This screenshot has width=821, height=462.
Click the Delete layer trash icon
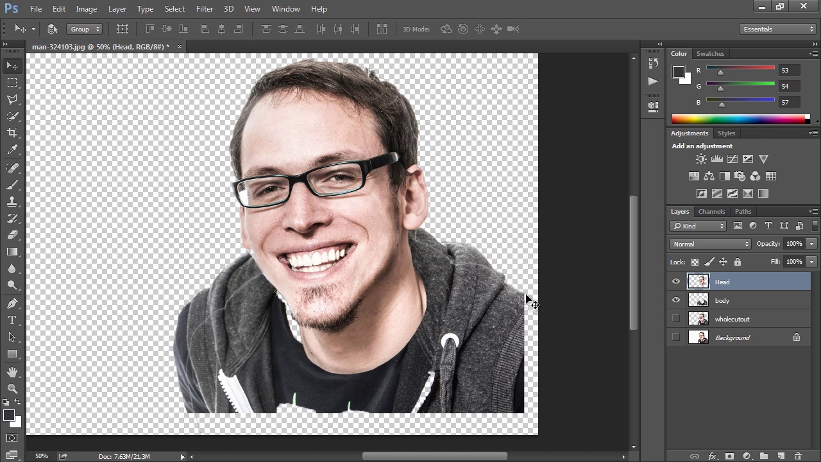point(798,456)
